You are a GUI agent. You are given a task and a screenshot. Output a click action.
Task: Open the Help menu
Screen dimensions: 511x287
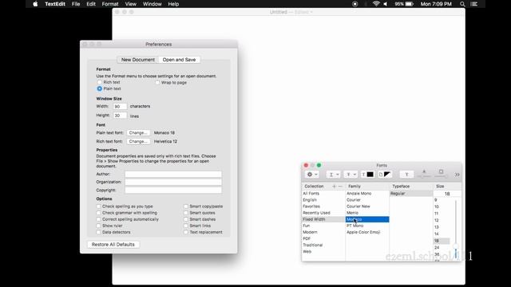(173, 4)
